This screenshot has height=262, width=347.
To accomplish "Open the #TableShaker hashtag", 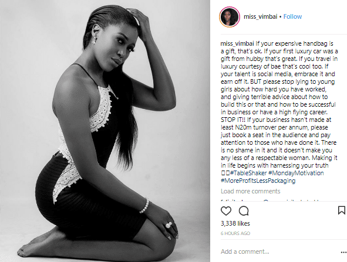I will [248, 173].
